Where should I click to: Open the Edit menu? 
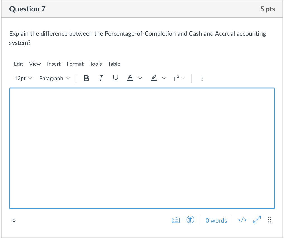click(x=18, y=64)
